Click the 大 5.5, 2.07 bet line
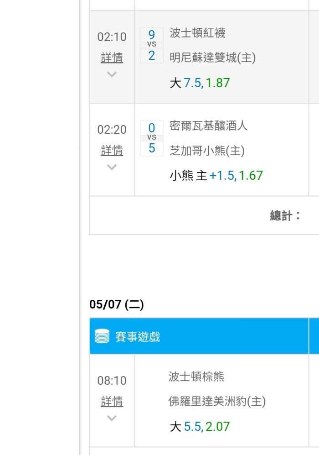Image resolution: width=319 pixels, height=455 pixels. tap(200, 427)
